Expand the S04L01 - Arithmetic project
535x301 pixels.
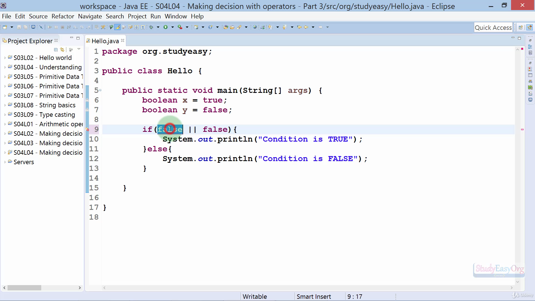click(x=5, y=124)
